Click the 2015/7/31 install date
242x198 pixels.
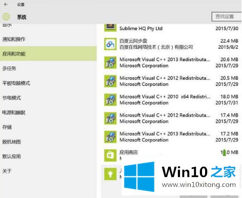click(227, 103)
